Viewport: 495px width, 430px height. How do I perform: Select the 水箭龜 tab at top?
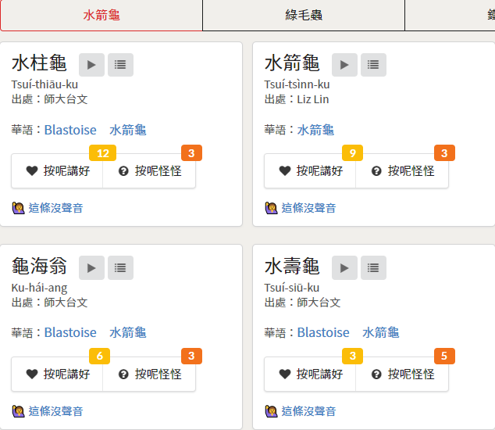click(101, 15)
